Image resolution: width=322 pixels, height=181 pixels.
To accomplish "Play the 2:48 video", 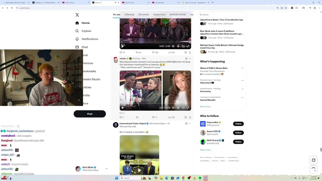I will pos(123,46).
